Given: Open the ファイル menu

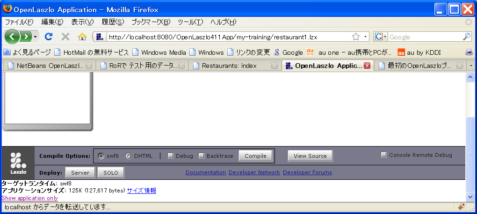Looking at the screenshot, I should pos(19,22).
